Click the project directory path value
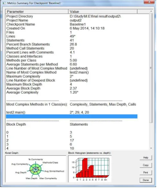This screenshot has height=189, width=159. (x=95, y=16)
